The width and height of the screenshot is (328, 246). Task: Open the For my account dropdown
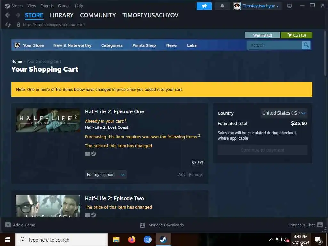point(106,175)
